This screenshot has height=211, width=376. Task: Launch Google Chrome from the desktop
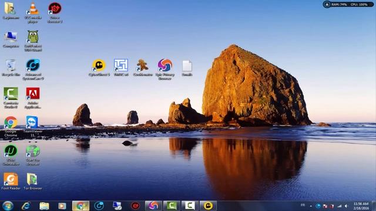pyautogui.click(x=11, y=127)
